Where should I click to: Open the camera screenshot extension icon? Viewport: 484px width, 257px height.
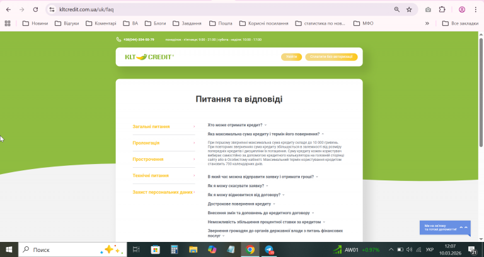(x=428, y=9)
